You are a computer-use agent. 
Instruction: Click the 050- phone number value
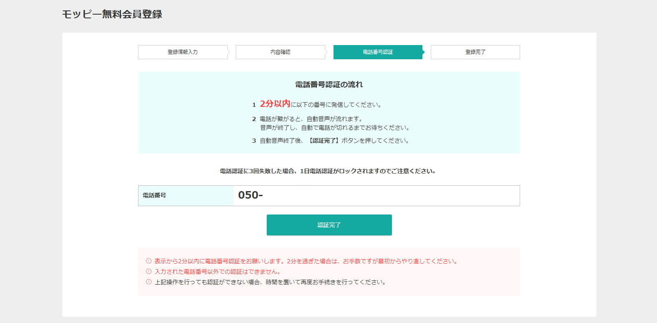pyautogui.click(x=250, y=195)
